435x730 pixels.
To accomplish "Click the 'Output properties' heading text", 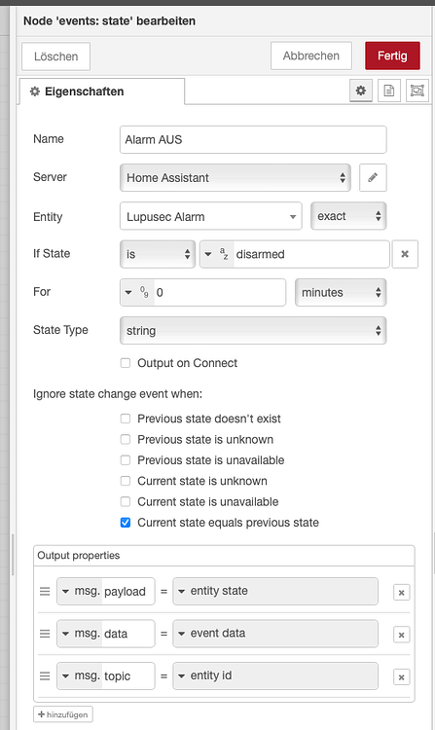I will [79, 556].
